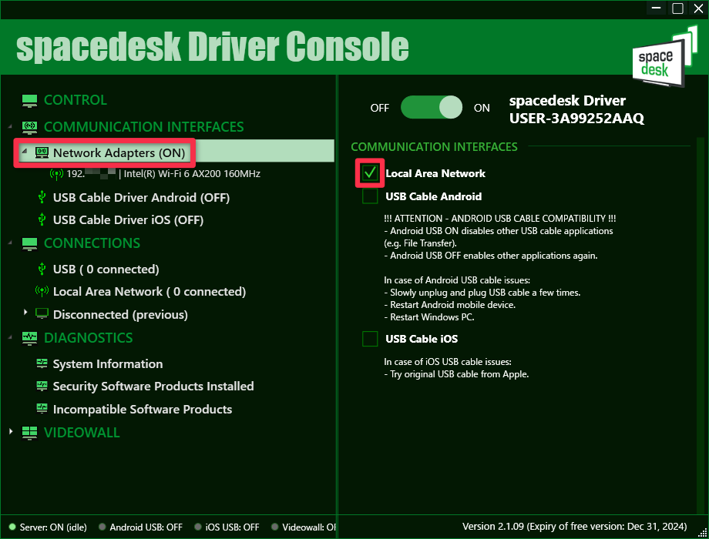Click the Version 2.1.09 expiry text
This screenshot has width=709, height=539.
coord(574,527)
